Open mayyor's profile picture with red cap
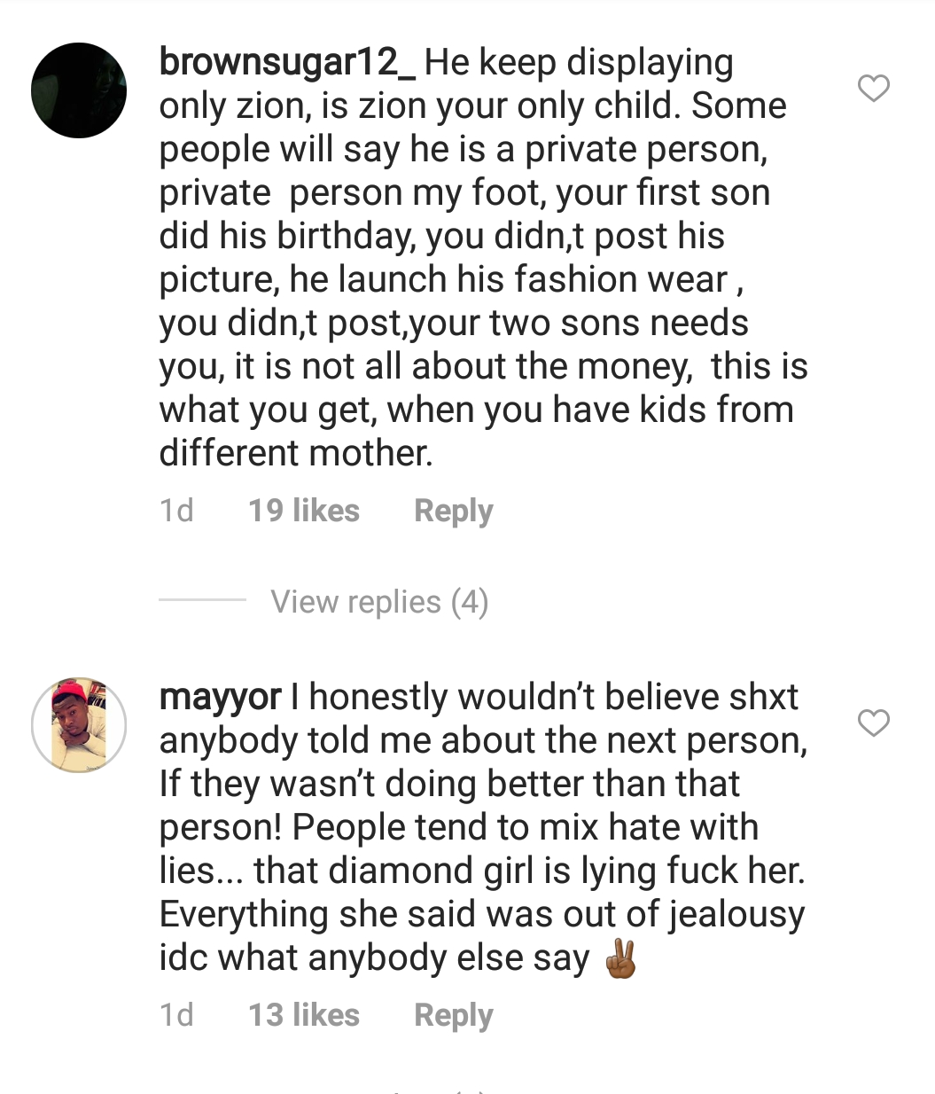935x1094 pixels. click(79, 725)
